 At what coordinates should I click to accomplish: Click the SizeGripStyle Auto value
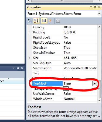80,63
